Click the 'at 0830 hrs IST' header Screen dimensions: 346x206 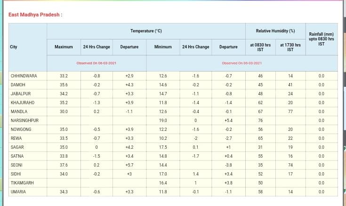[260, 47]
